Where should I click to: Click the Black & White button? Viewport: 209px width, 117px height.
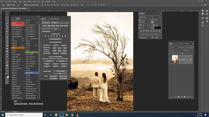click(x=63, y=79)
